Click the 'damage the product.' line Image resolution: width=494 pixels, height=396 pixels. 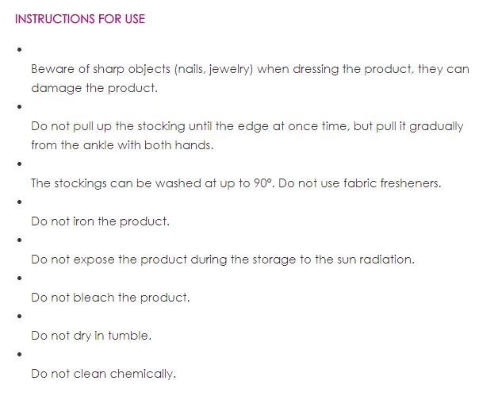click(94, 88)
